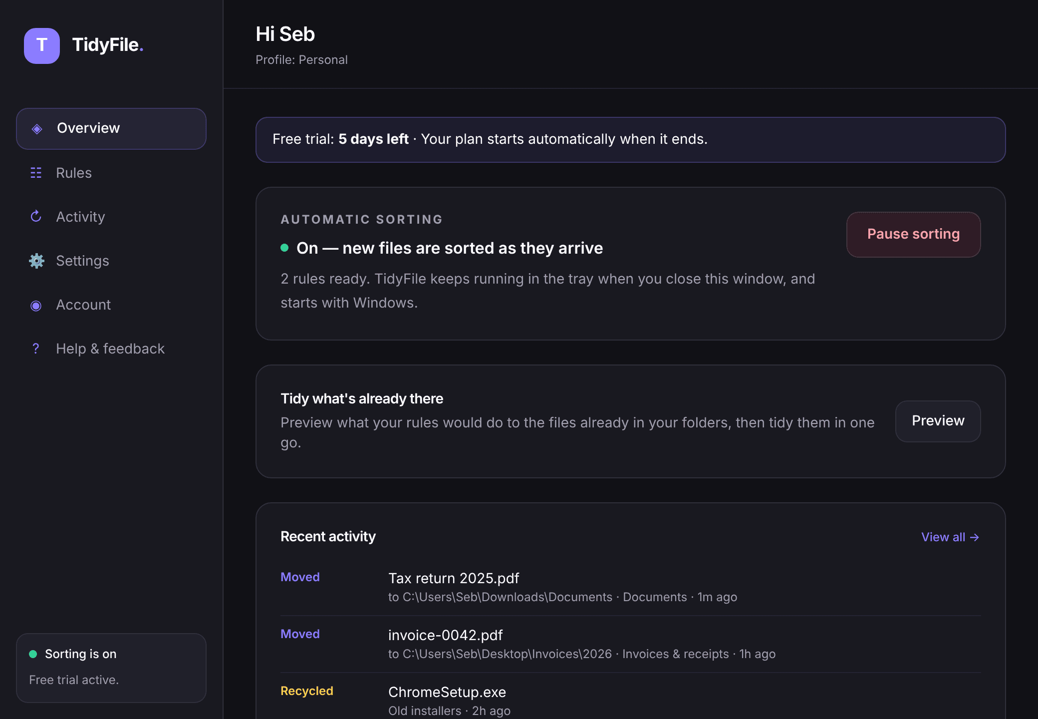Click the Account circle icon
This screenshot has height=719, width=1038.
36,305
